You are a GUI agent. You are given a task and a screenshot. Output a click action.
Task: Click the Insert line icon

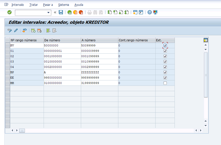pyautogui.click(x=33, y=30)
